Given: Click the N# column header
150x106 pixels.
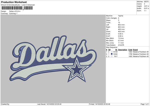Looking at the screenshot, I should click(x=109, y=50).
